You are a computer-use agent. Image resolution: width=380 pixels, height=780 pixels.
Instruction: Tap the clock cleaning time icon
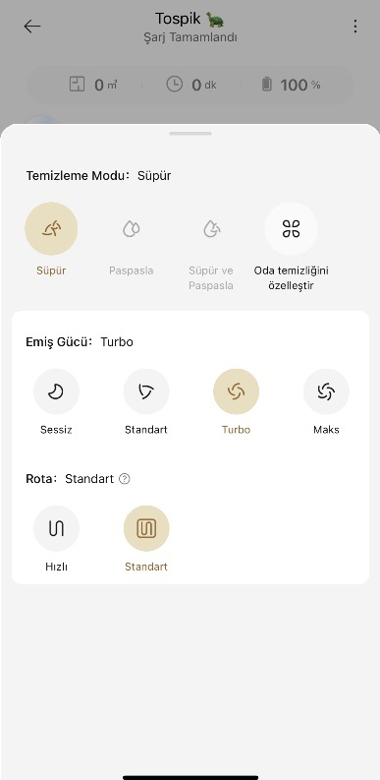click(x=175, y=85)
